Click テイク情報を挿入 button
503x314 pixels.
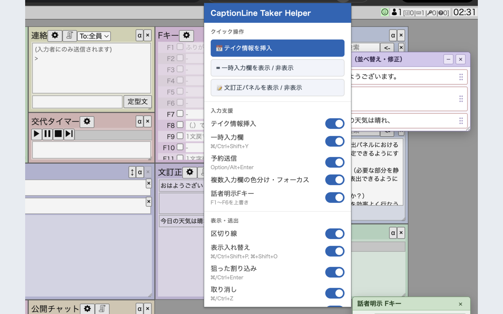[x=277, y=48]
